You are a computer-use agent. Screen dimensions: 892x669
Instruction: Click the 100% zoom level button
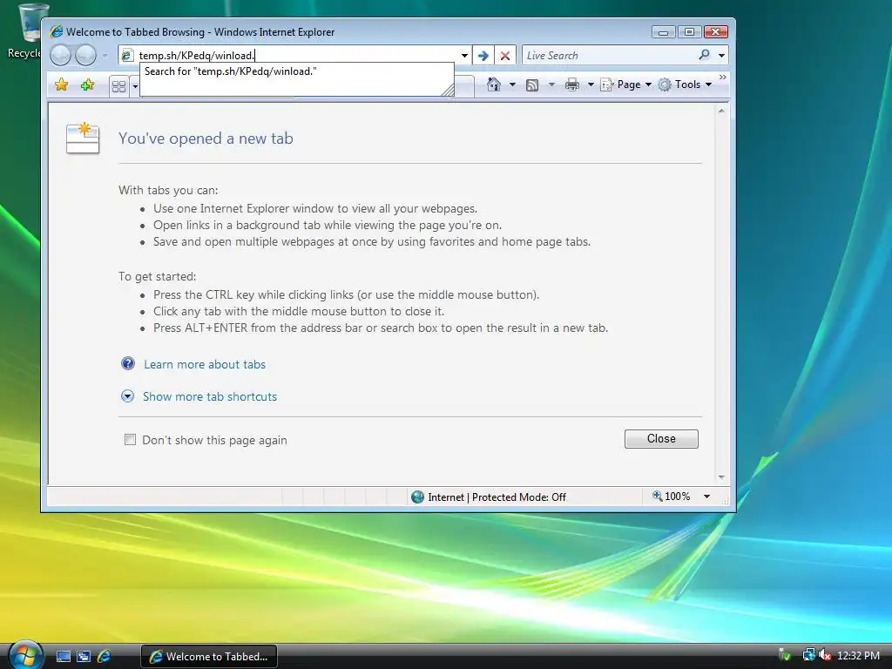point(672,496)
